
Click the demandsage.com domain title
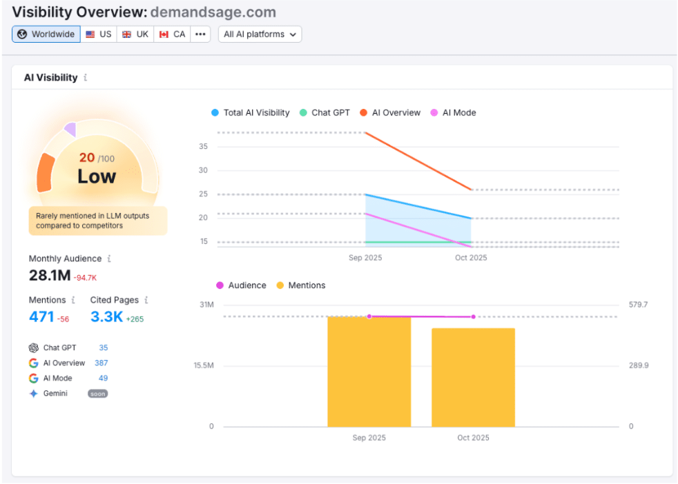click(x=213, y=12)
